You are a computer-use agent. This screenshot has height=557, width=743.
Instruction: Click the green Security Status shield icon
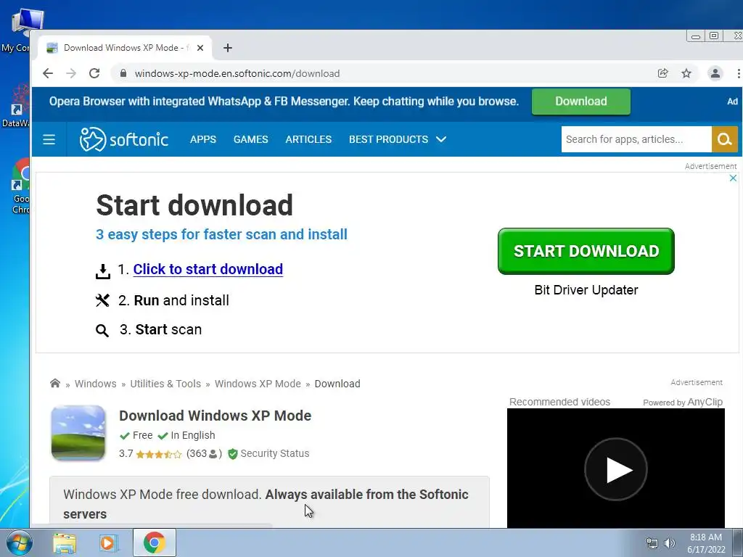coord(233,454)
